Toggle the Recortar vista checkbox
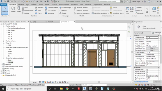Viewport: 162px width, 91px height. point(147,70)
